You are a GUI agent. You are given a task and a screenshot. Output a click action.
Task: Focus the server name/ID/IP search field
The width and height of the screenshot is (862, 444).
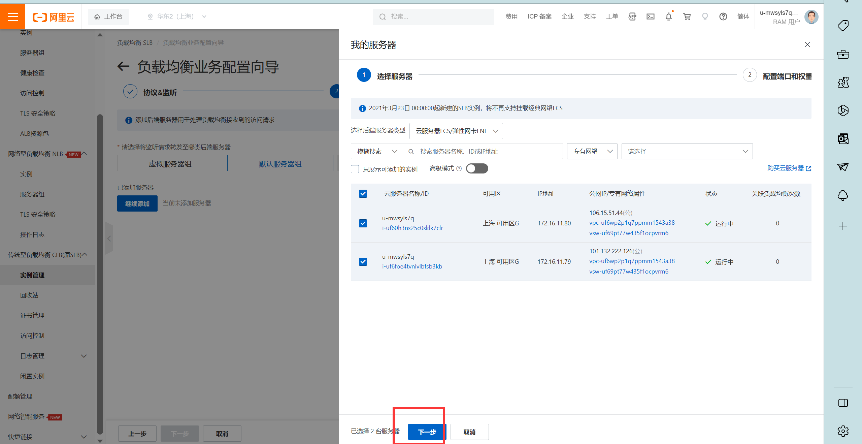483,151
